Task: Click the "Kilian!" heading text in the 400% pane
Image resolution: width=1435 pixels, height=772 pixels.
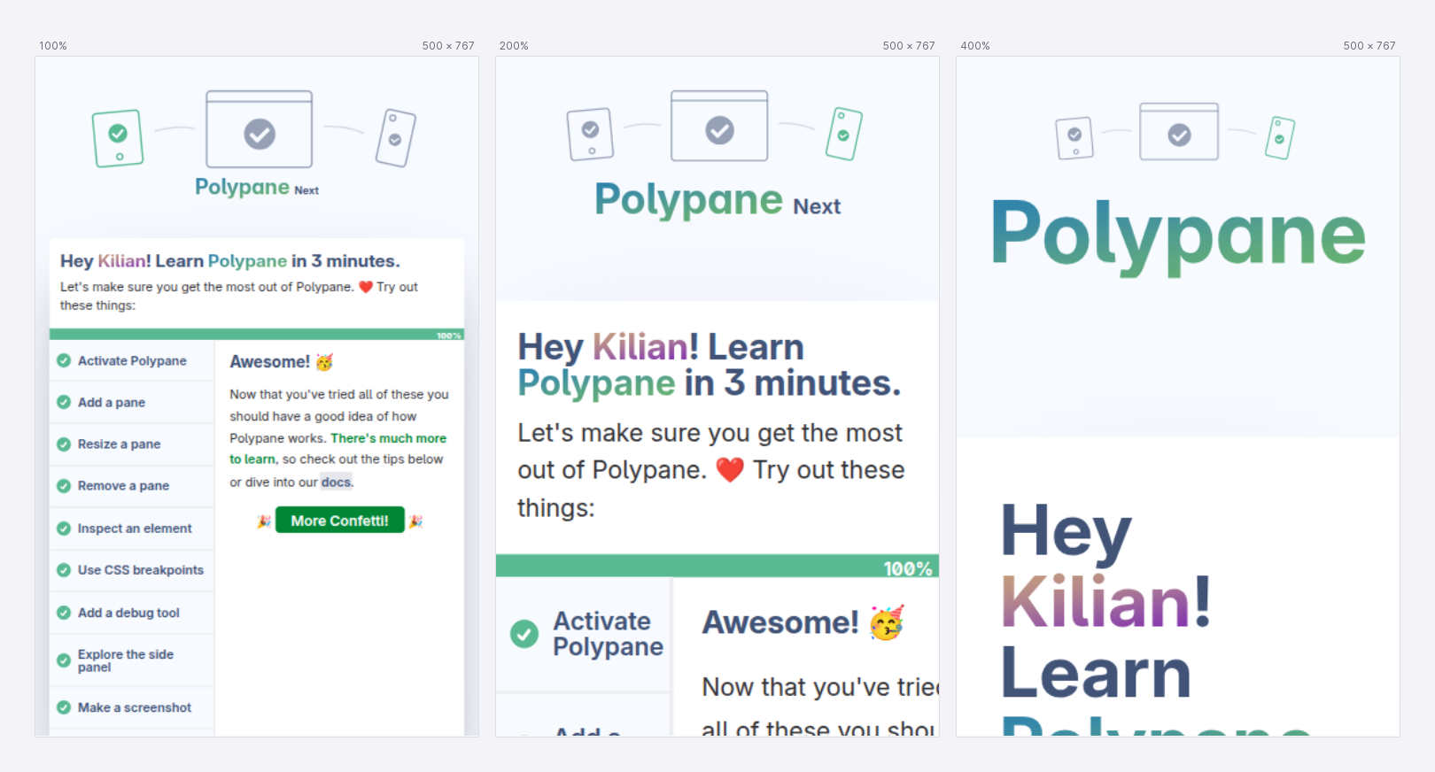Action: pyautogui.click(x=1105, y=602)
